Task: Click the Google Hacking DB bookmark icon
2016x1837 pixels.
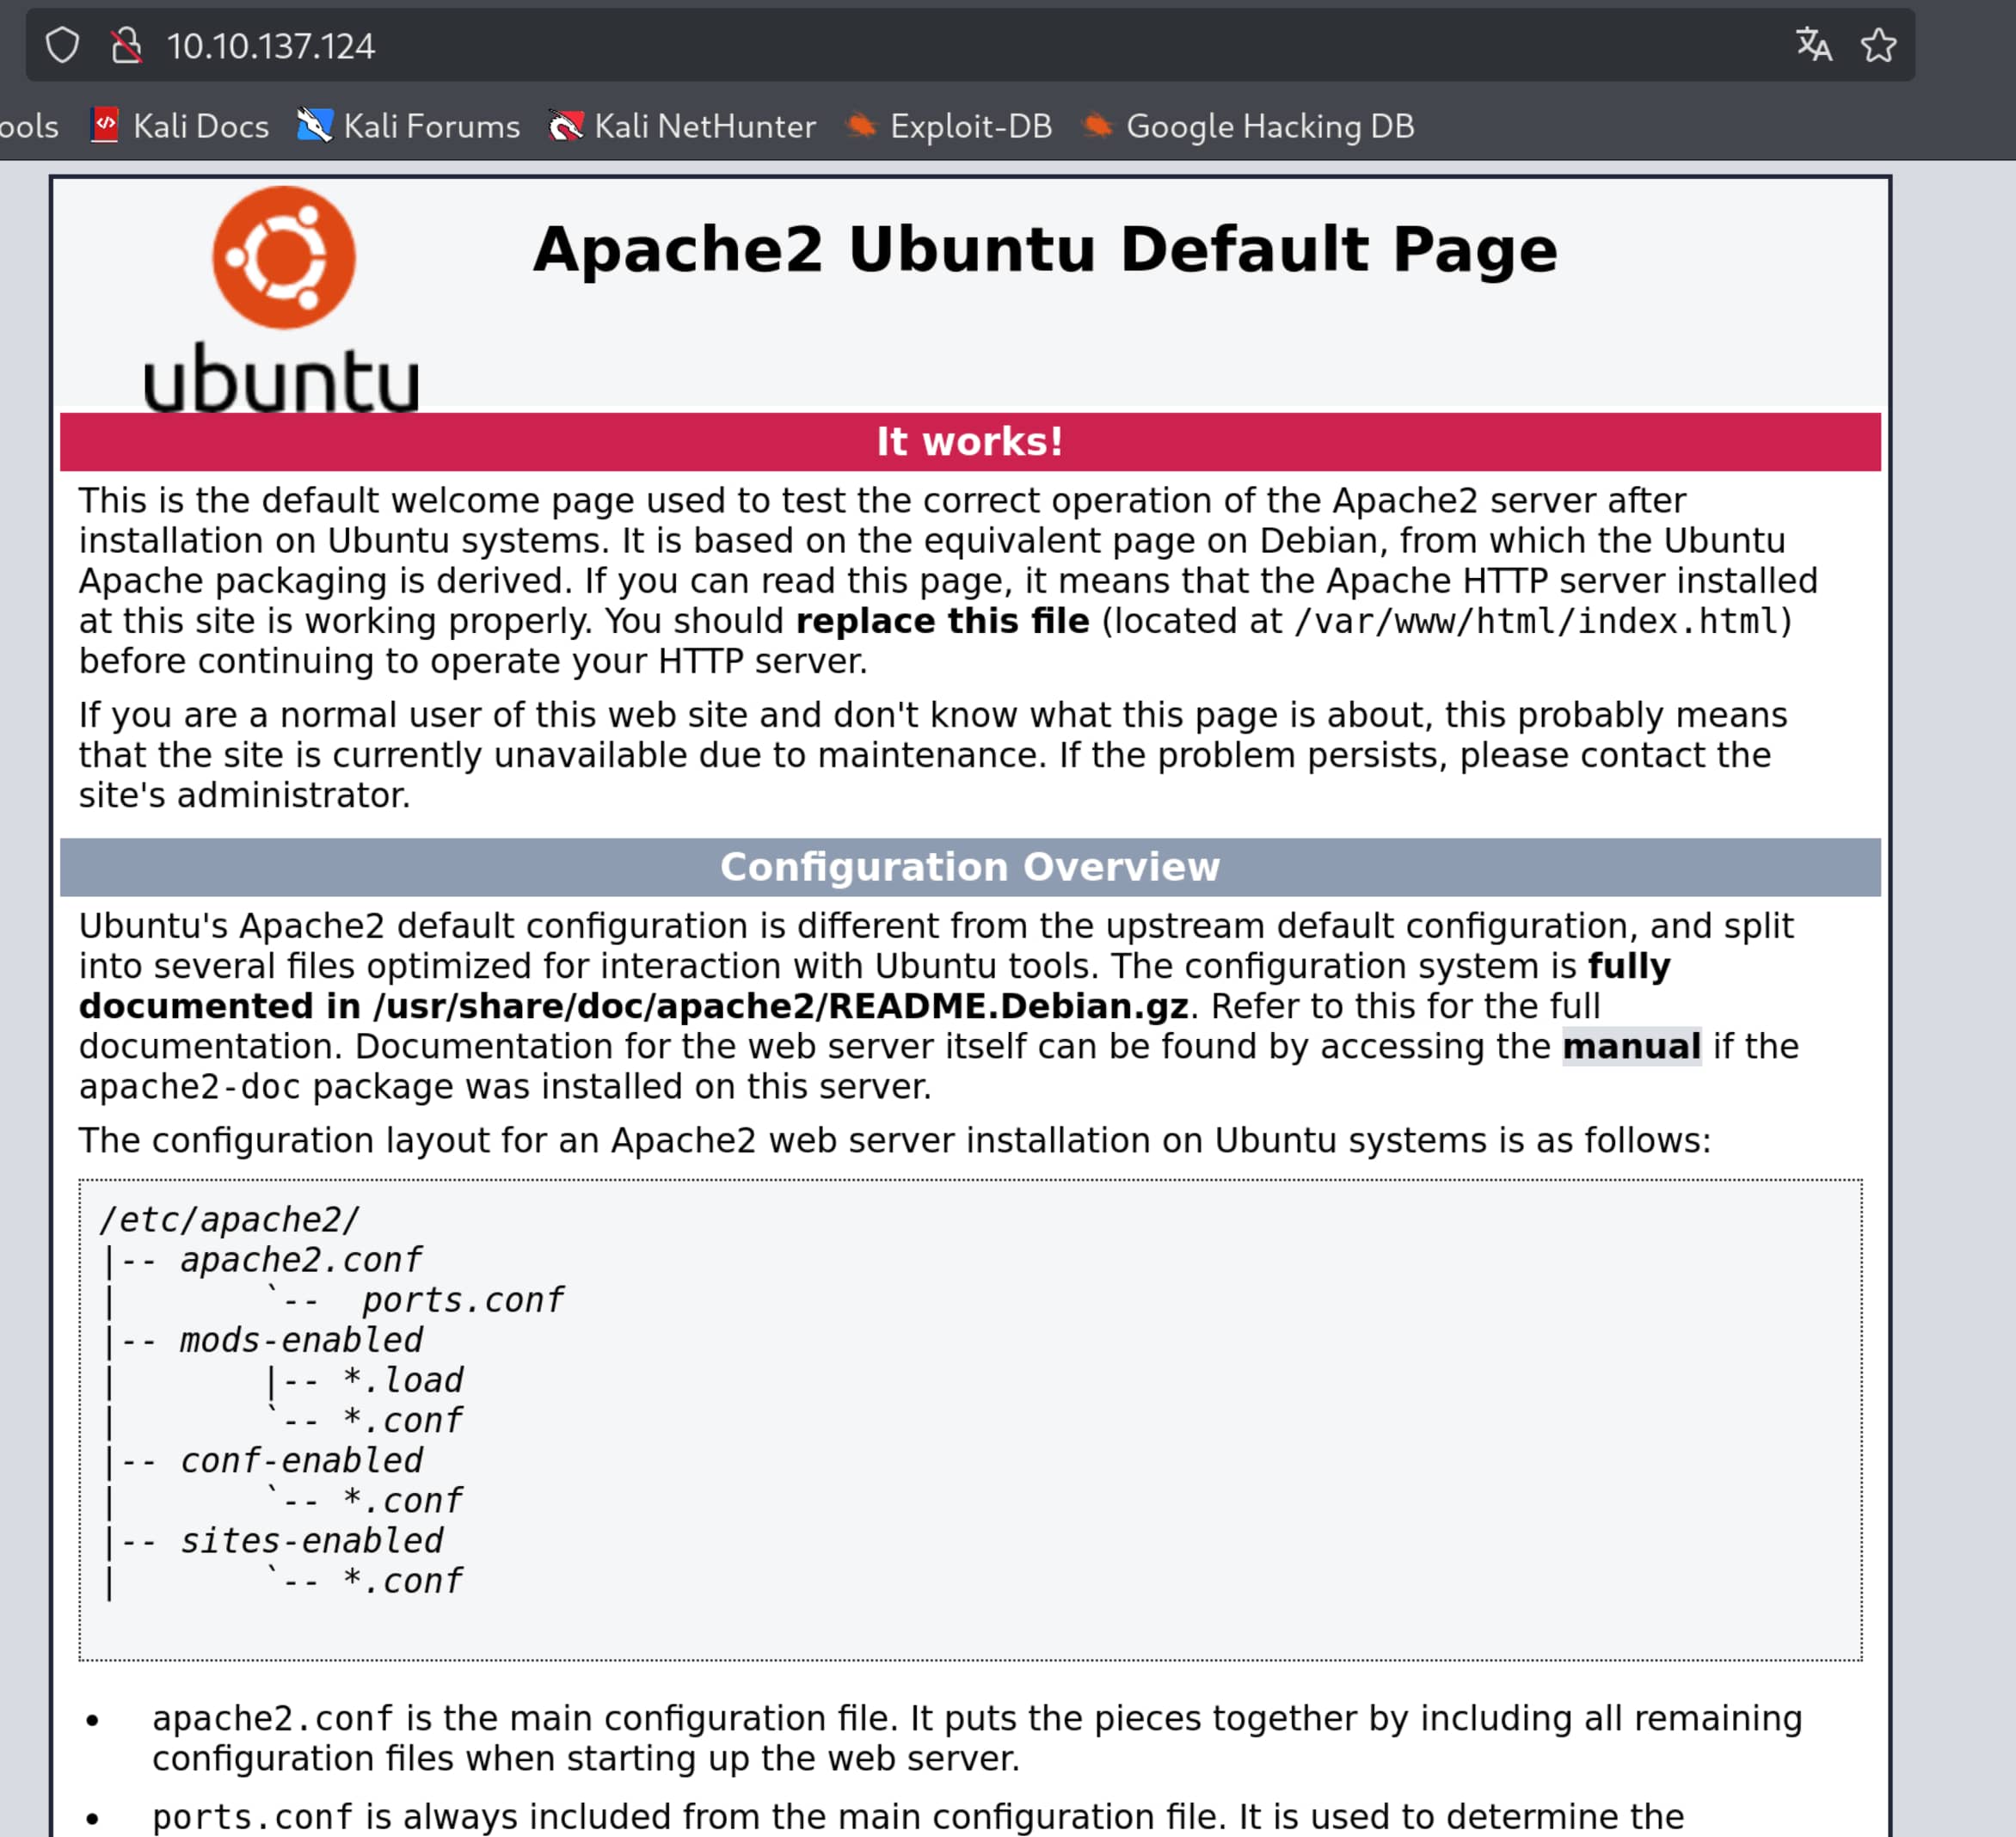Action: 1097,126
